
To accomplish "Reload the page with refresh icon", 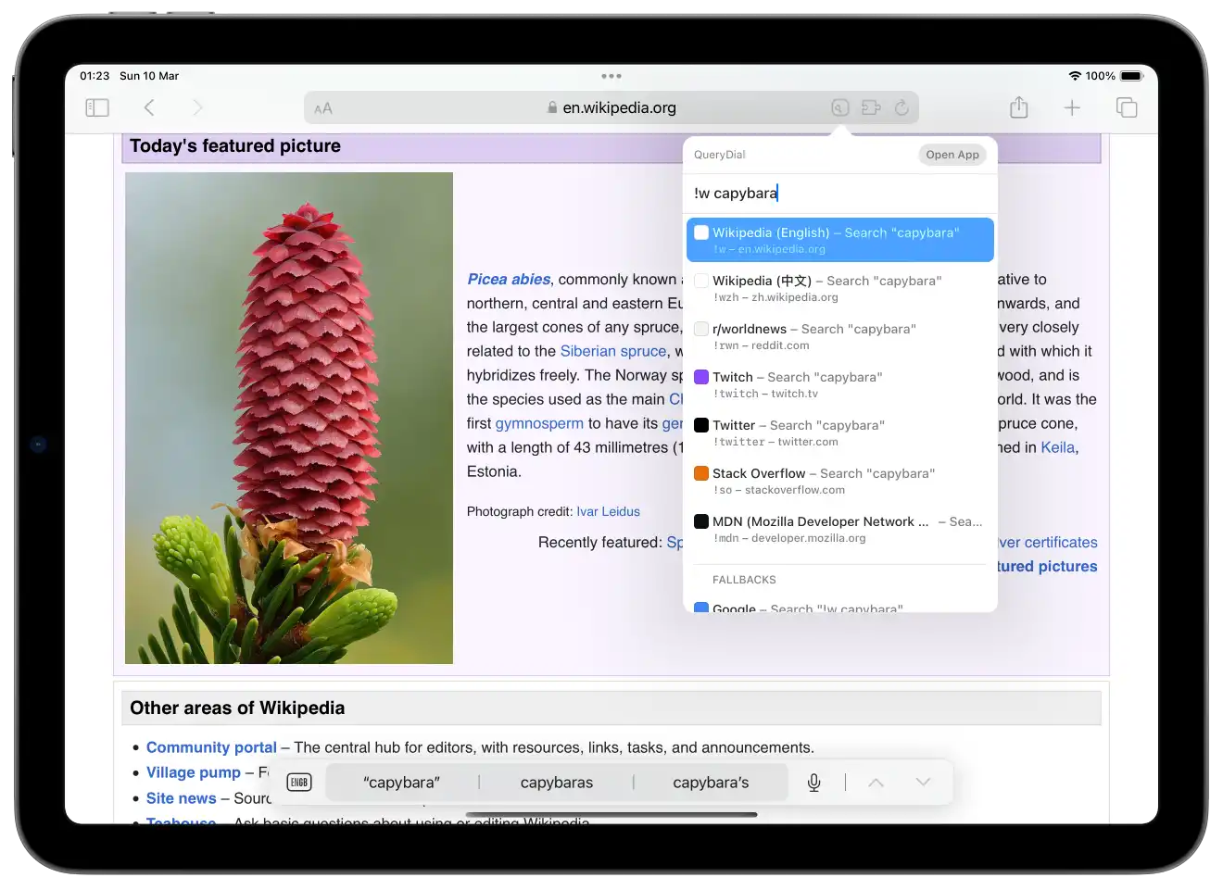I will (901, 108).
